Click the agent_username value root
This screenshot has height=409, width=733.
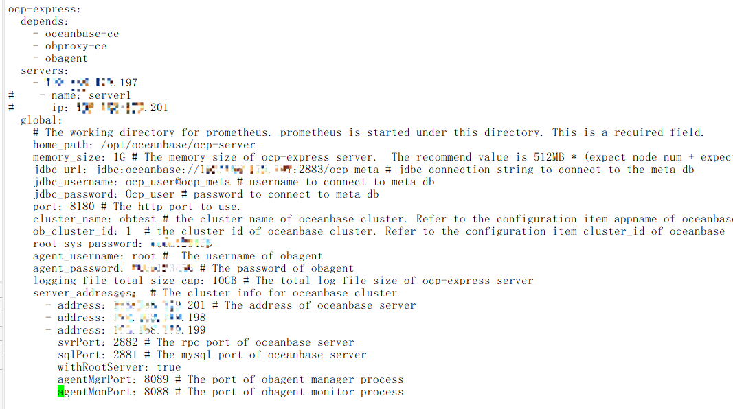click(144, 256)
